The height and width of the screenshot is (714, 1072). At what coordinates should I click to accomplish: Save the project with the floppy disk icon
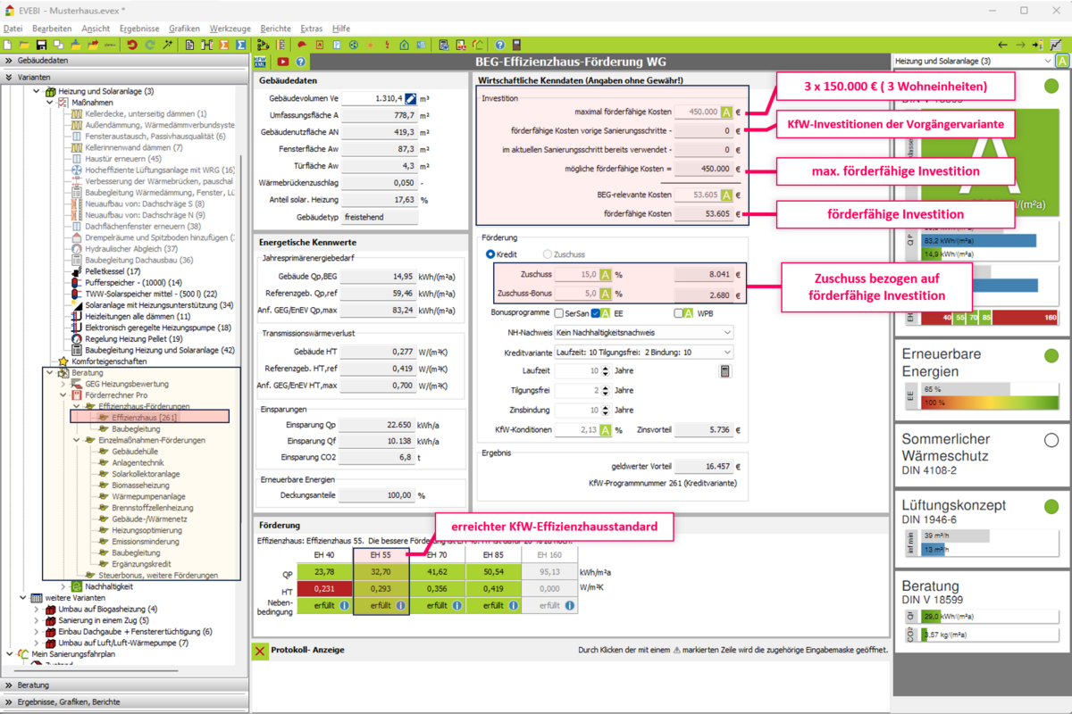[41, 45]
